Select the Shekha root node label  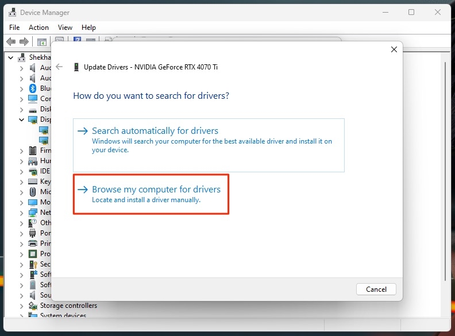[x=40, y=57]
